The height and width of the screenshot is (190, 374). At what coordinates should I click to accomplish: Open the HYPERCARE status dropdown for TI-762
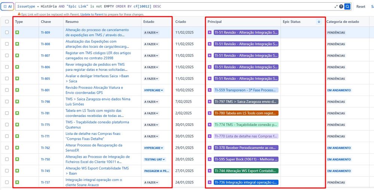click(153, 148)
